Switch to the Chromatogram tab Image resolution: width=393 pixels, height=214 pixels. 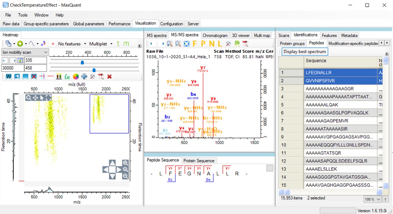(215, 36)
